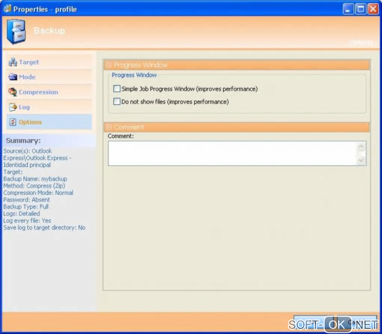Click 'Logs: Detailed' summary line
Viewport: 382px width, 334px height.
pyautogui.click(x=22, y=214)
